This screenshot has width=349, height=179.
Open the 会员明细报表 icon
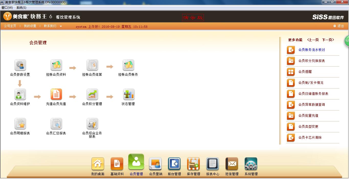(20, 124)
